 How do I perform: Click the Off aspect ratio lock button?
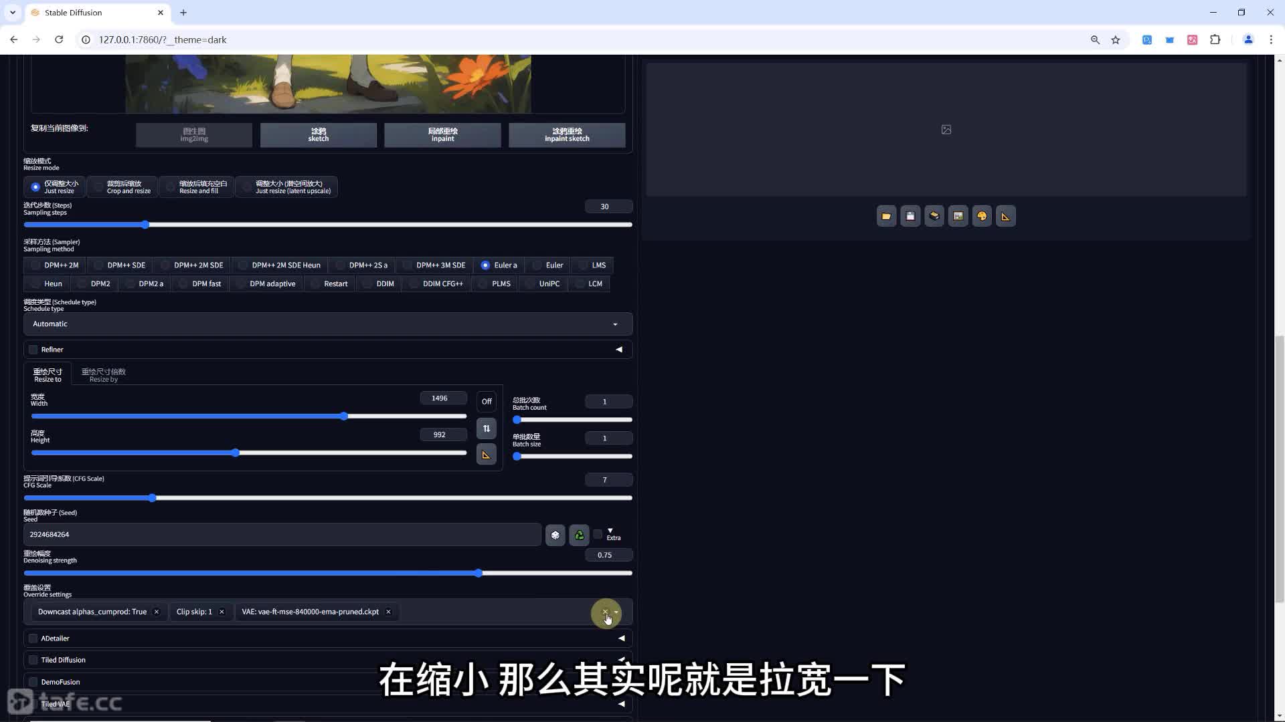tap(487, 402)
